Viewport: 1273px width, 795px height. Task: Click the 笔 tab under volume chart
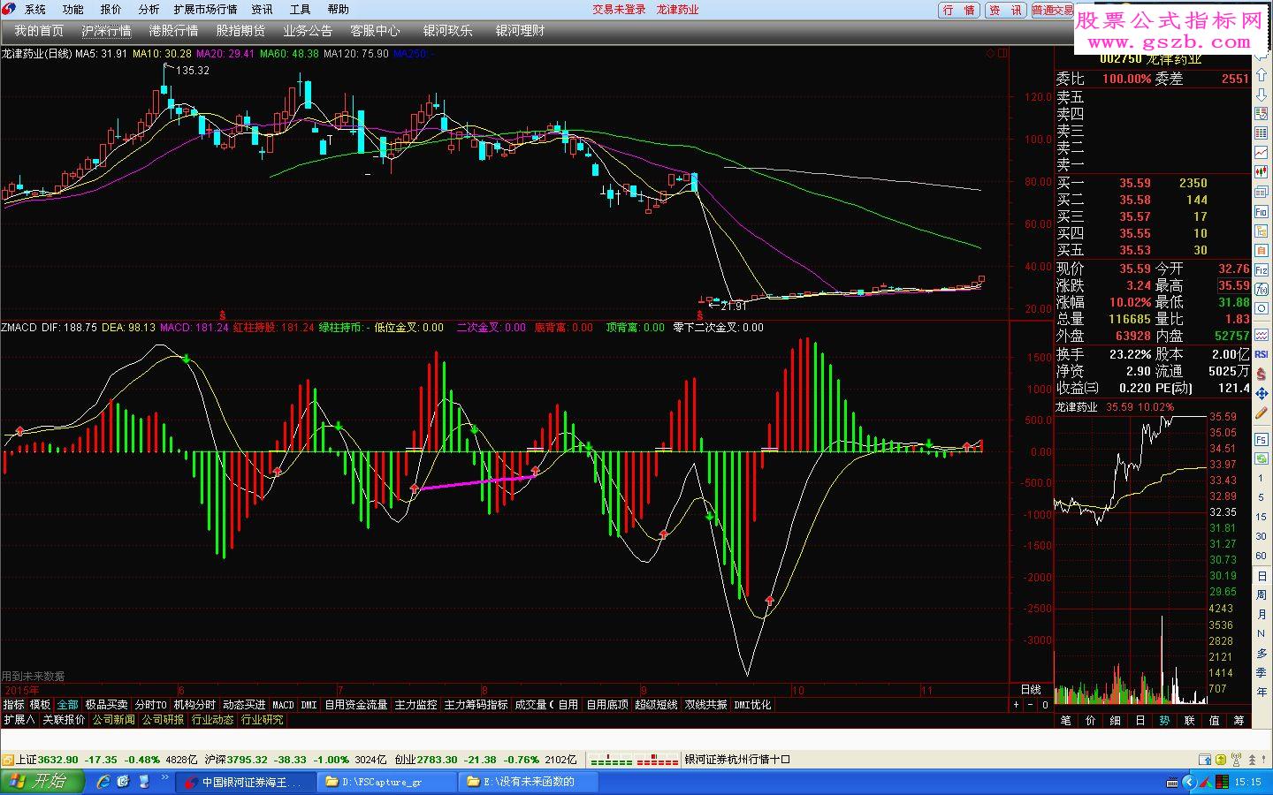(x=1066, y=721)
